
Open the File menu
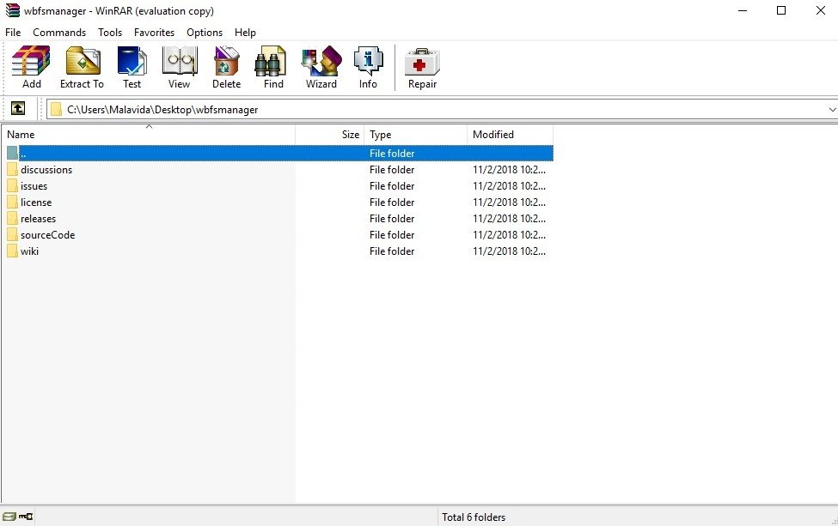point(13,33)
